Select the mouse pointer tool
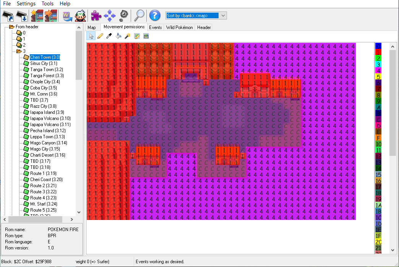This screenshot has height=267, width=399. (x=91, y=36)
